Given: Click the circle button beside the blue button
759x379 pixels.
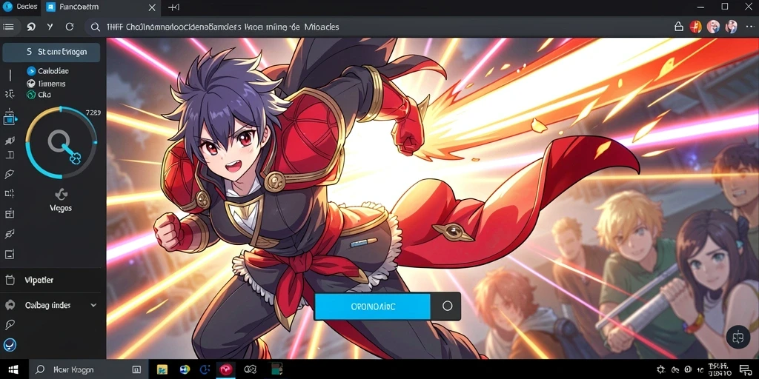Looking at the screenshot, I should click(x=447, y=306).
